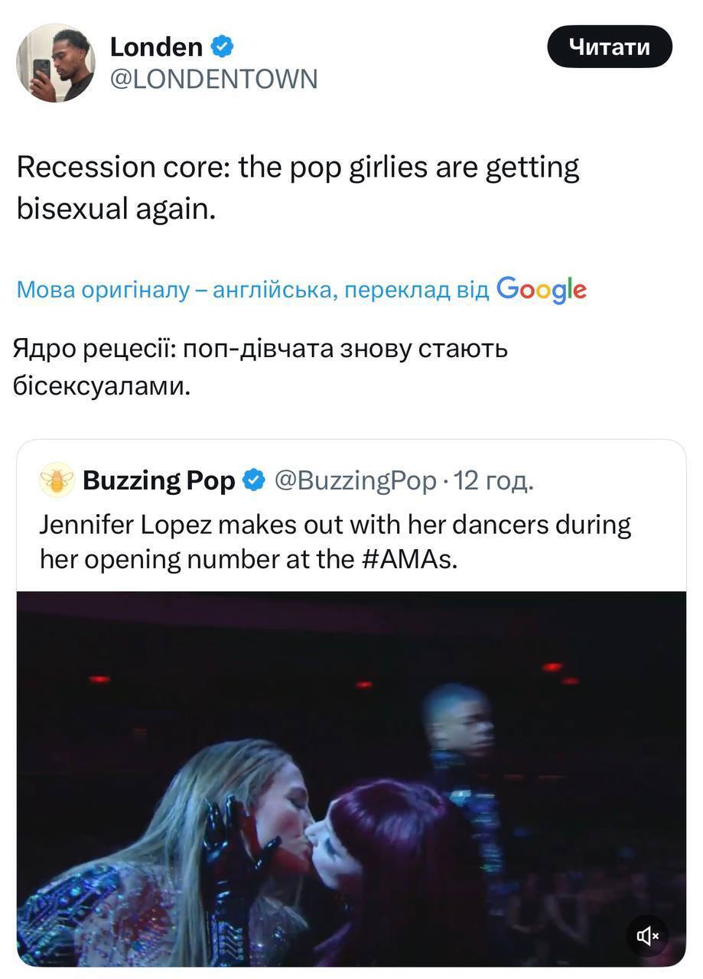Open Londen's profile picture

click(56, 63)
